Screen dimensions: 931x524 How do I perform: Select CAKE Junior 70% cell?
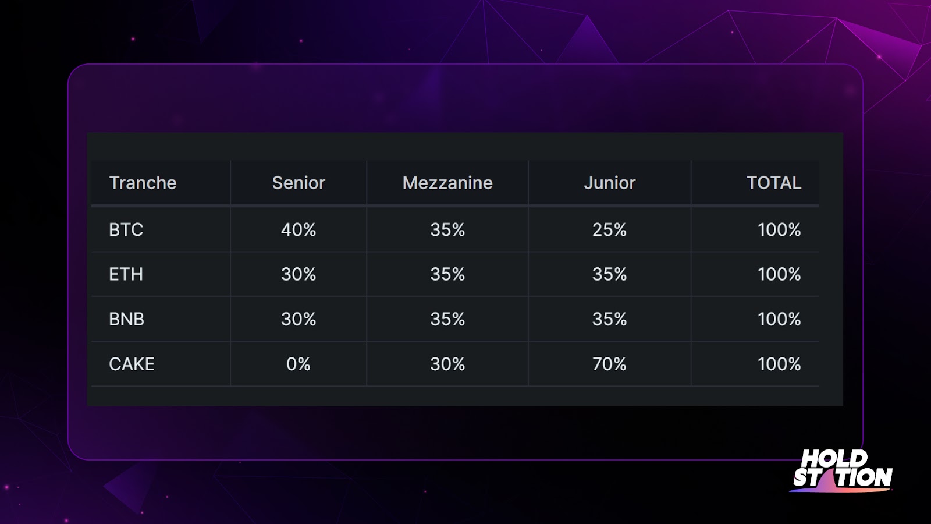(610, 364)
